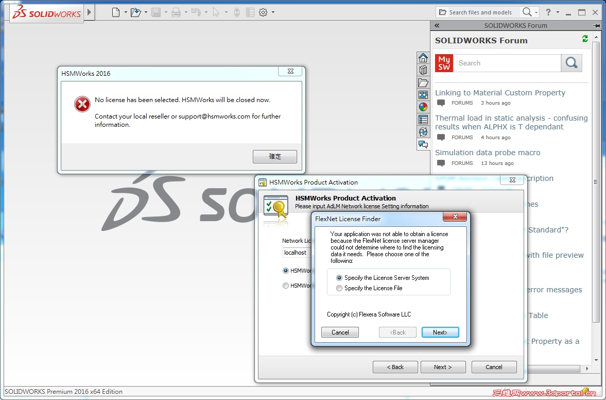Click the Open file icon
This screenshot has width=606, height=400.
(135, 12)
